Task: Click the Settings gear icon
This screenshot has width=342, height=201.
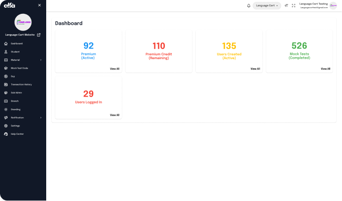Action: coord(6,126)
